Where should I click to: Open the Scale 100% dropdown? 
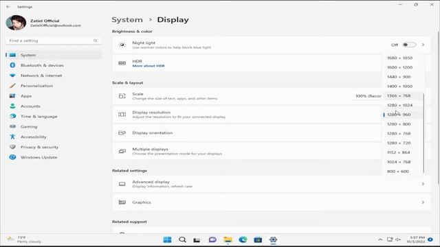[x=367, y=96]
